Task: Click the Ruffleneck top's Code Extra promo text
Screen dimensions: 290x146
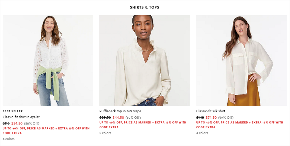Action: [x=143, y=125]
